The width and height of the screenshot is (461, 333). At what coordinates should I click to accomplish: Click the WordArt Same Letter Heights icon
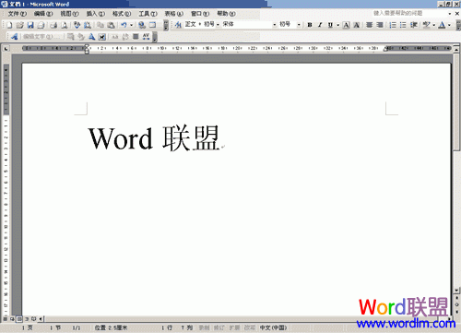point(114,37)
